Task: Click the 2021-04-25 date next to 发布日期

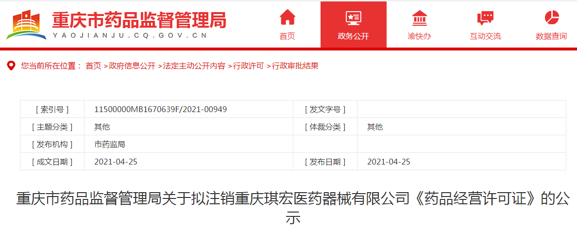Action: point(389,162)
